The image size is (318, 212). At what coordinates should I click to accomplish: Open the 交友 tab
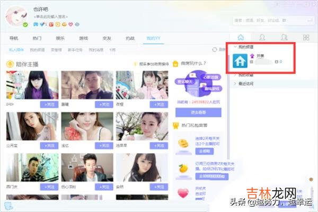[107, 38]
